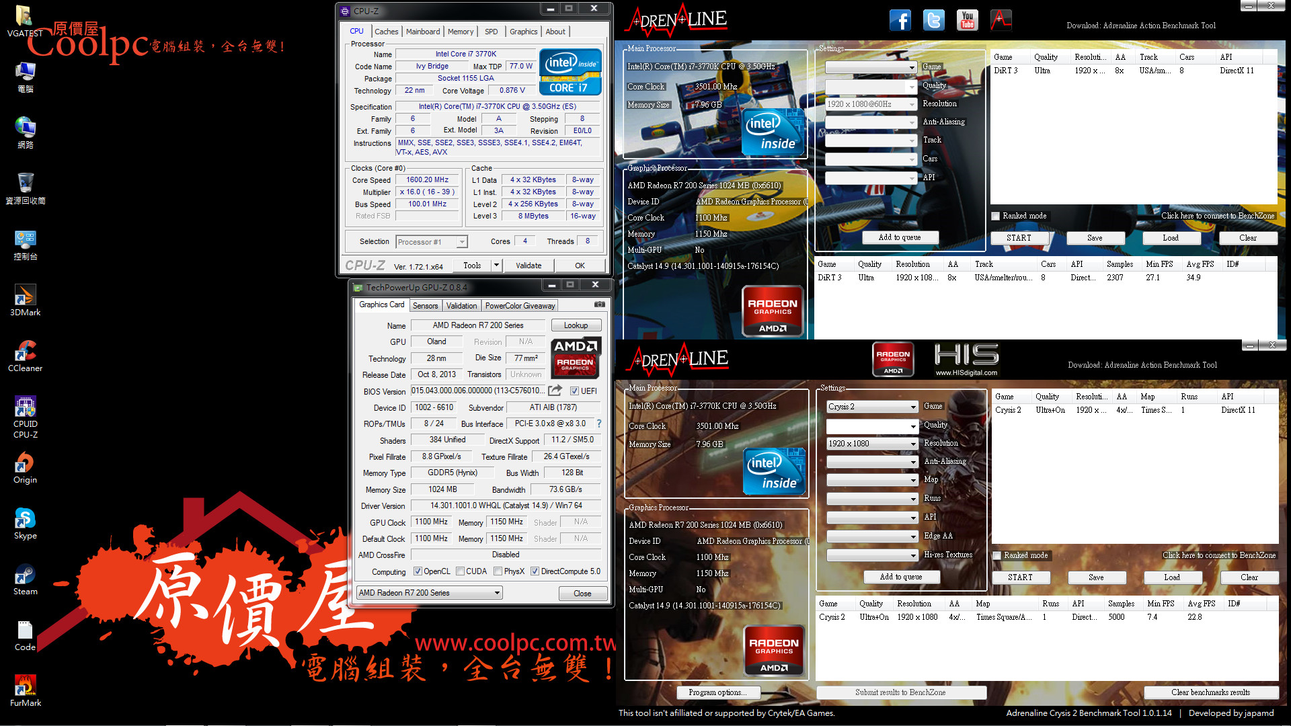
Task: Open the 控制台 control panel icon
Action: 25,244
